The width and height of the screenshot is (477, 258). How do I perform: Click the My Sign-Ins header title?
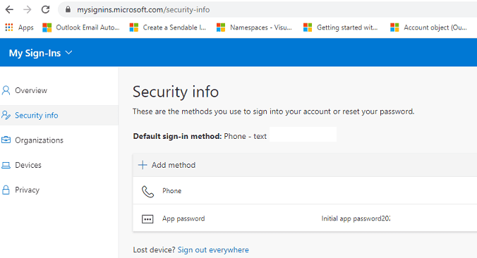[x=35, y=53]
